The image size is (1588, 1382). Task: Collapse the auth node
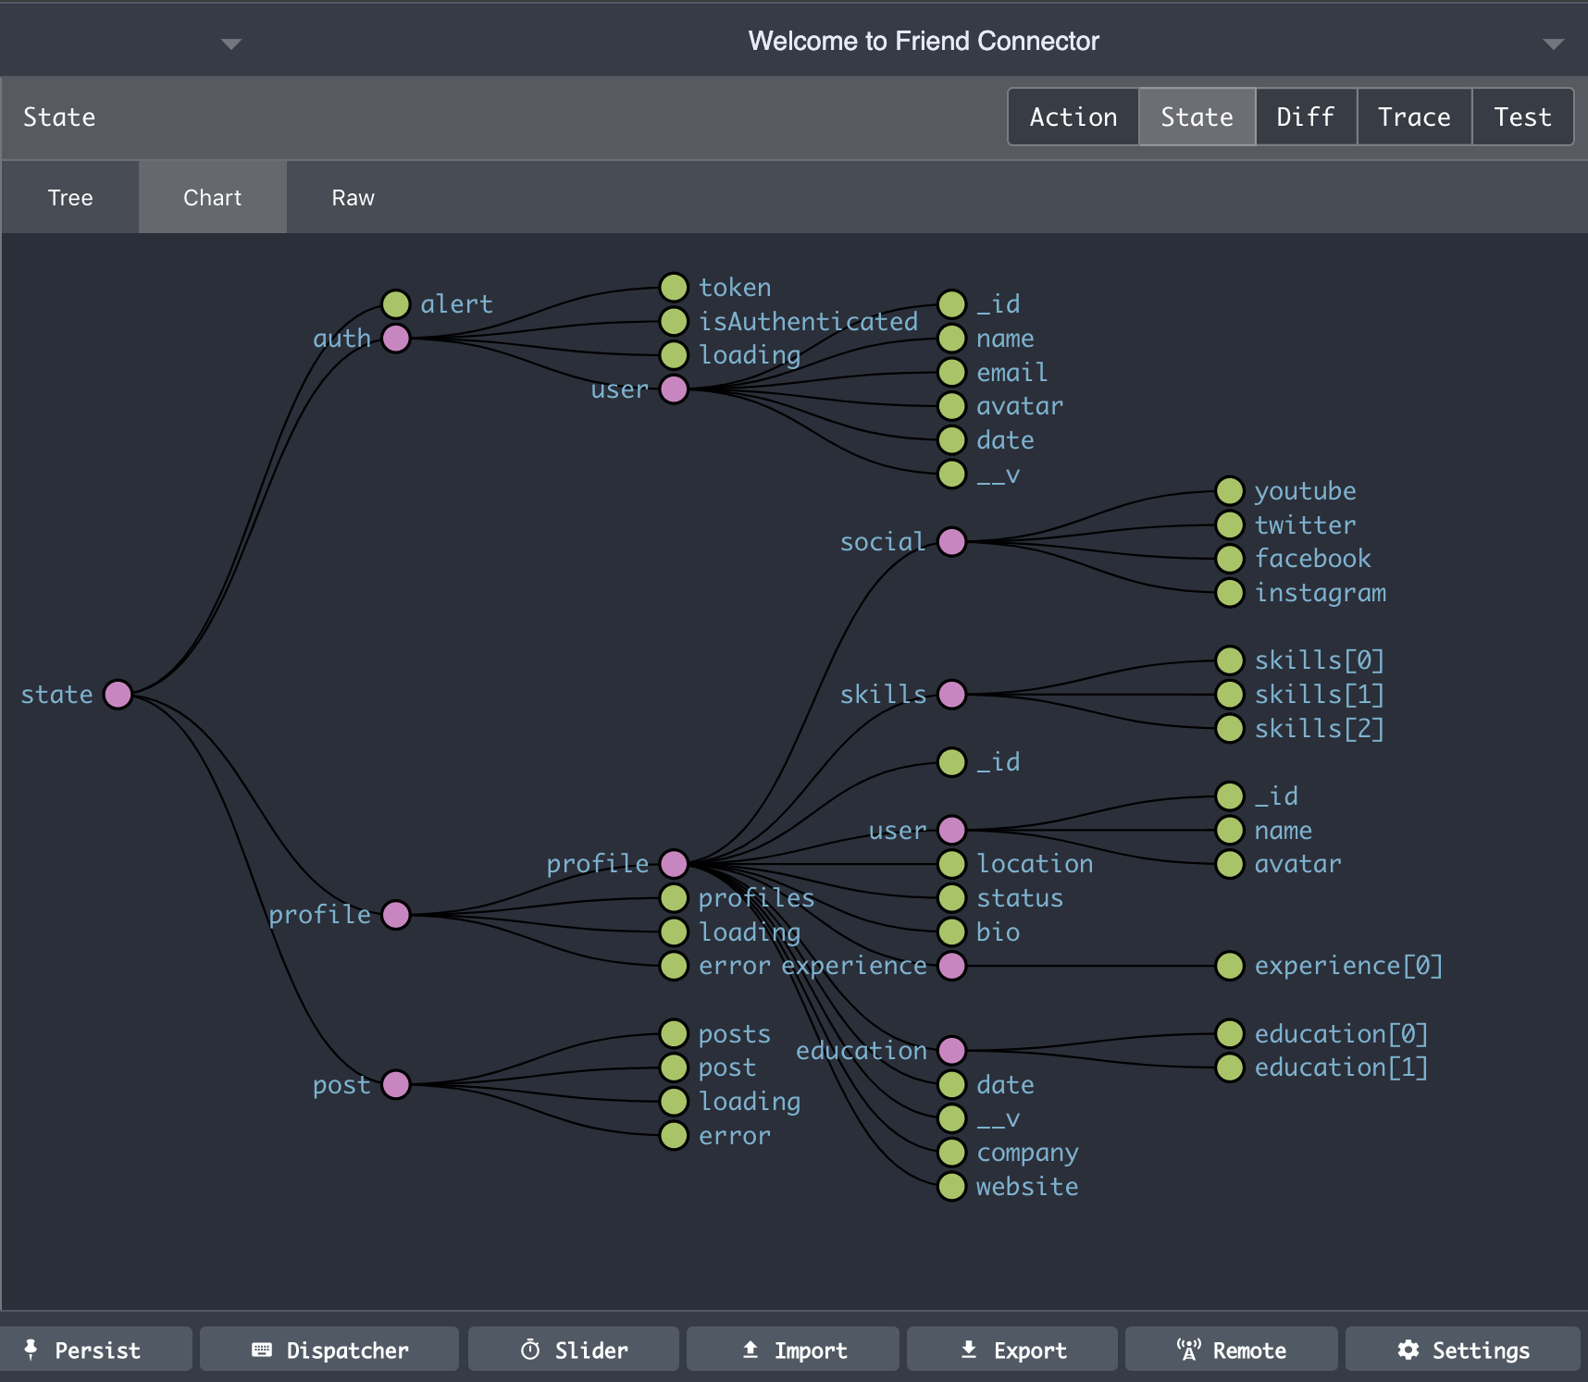pos(396,339)
